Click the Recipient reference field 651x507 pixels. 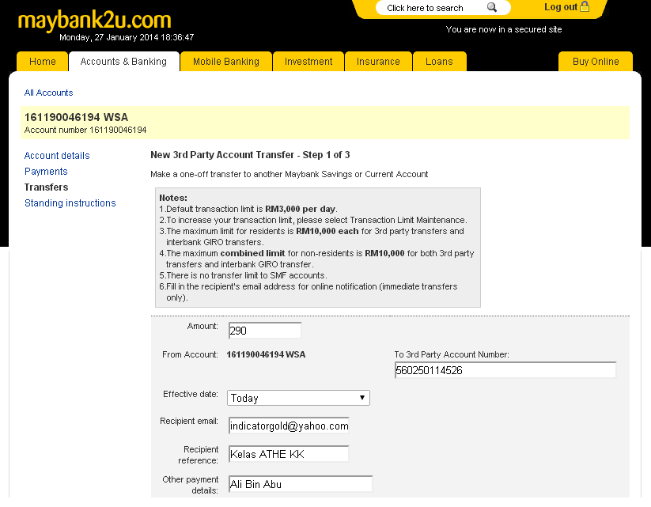click(289, 454)
